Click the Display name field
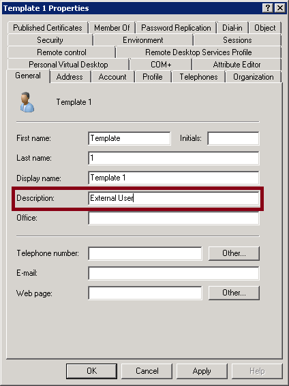This screenshot has width=289, height=386. (174, 178)
